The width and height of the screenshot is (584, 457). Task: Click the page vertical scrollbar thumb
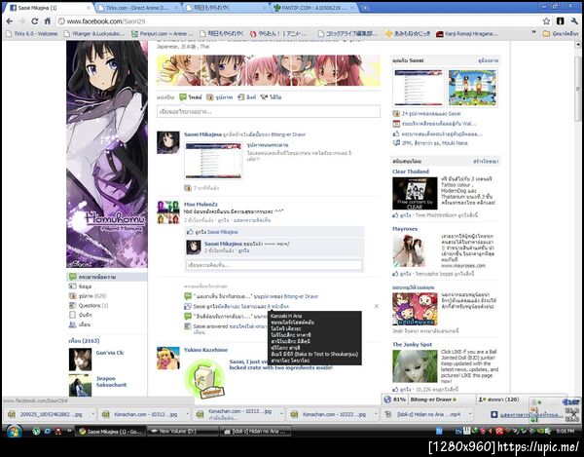pos(577,89)
